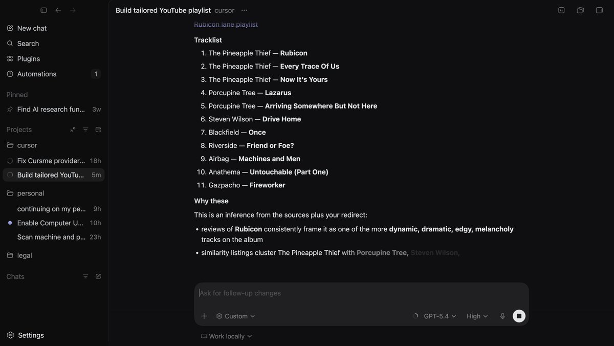This screenshot has width=614, height=346.
Task: Add attachment with the plus icon
Action: click(204, 316)
